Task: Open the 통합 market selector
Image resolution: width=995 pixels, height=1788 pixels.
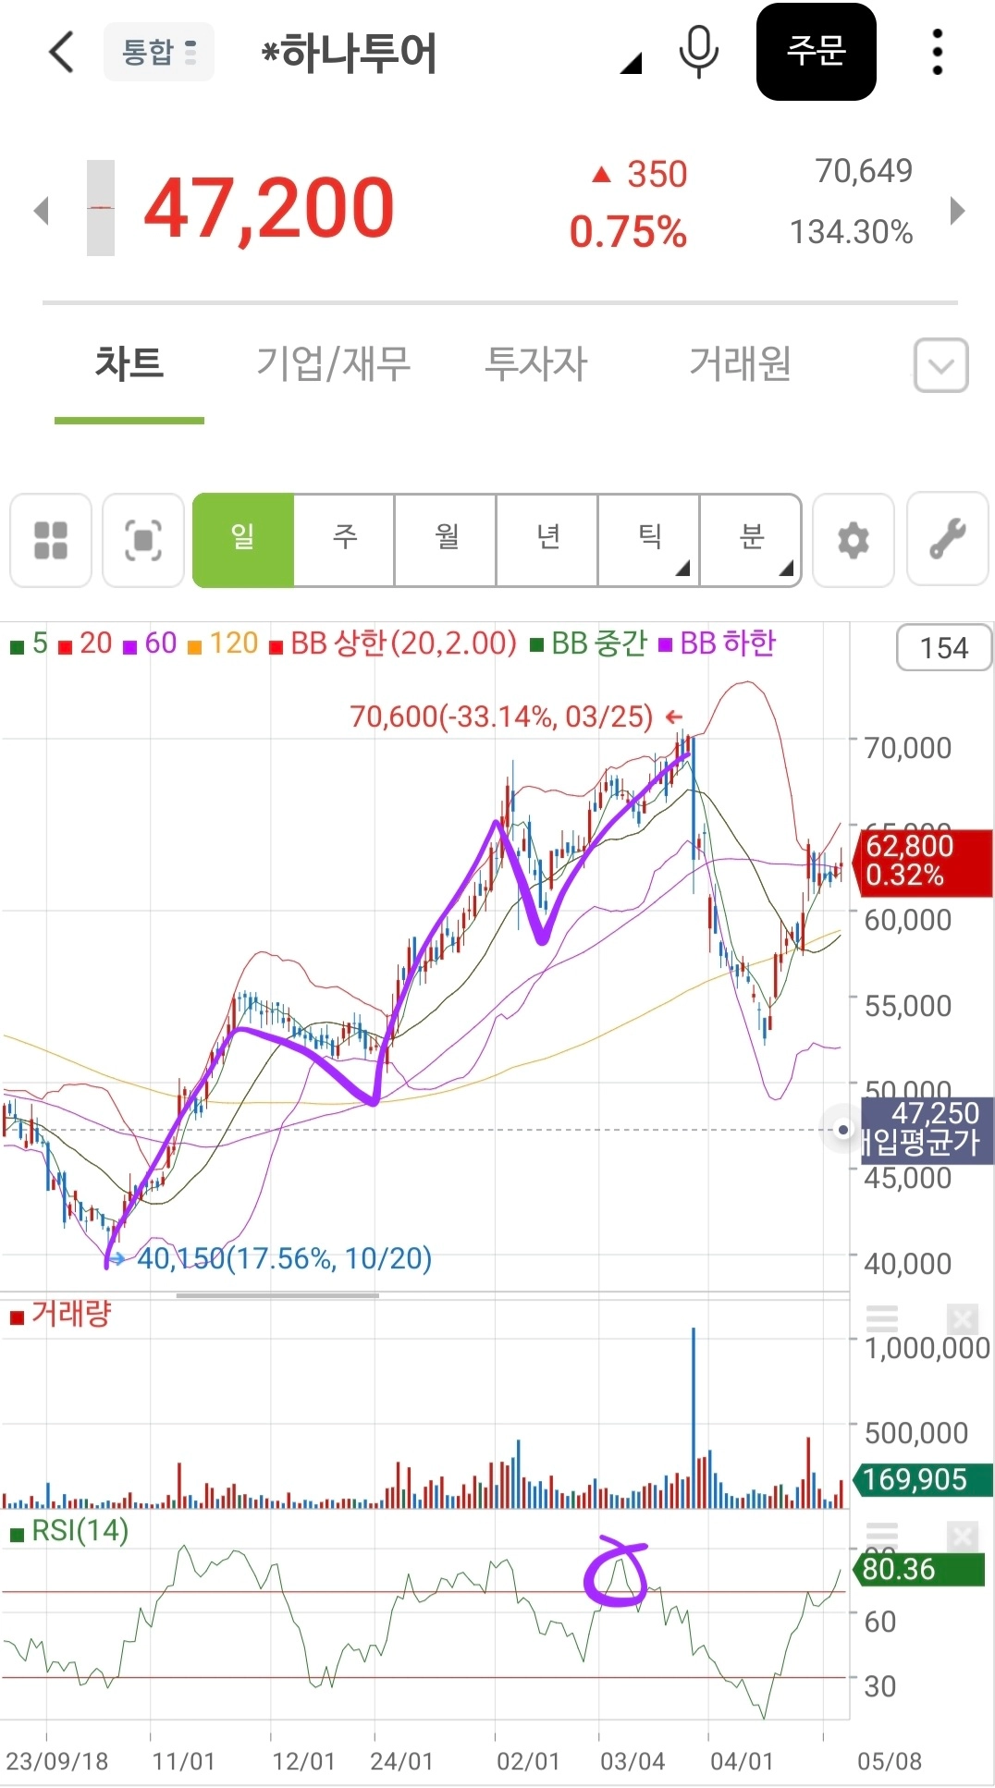Action: point(159,52)
